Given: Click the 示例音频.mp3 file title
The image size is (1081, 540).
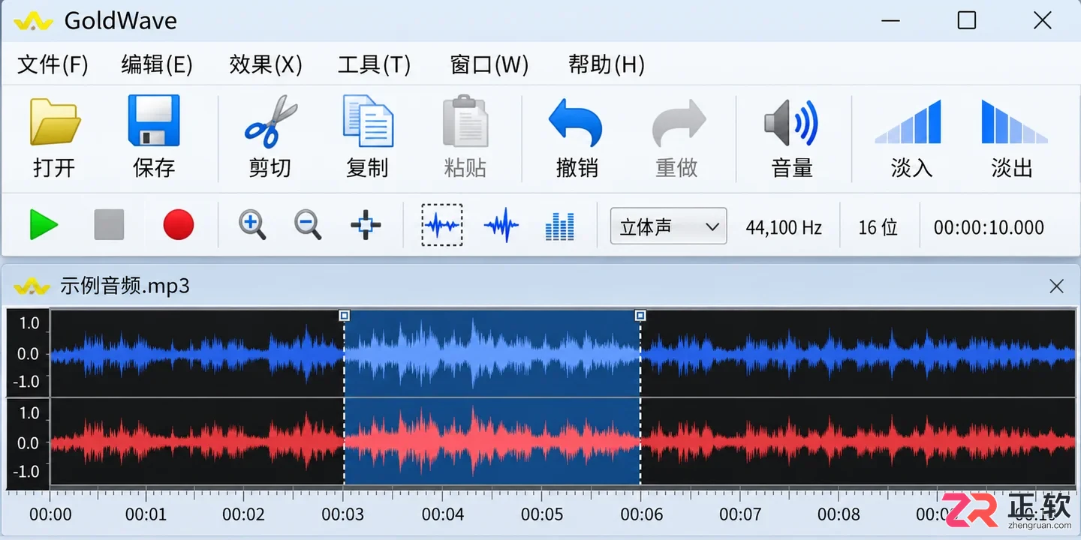Looking at the screenshot, I should coord(125,286).
